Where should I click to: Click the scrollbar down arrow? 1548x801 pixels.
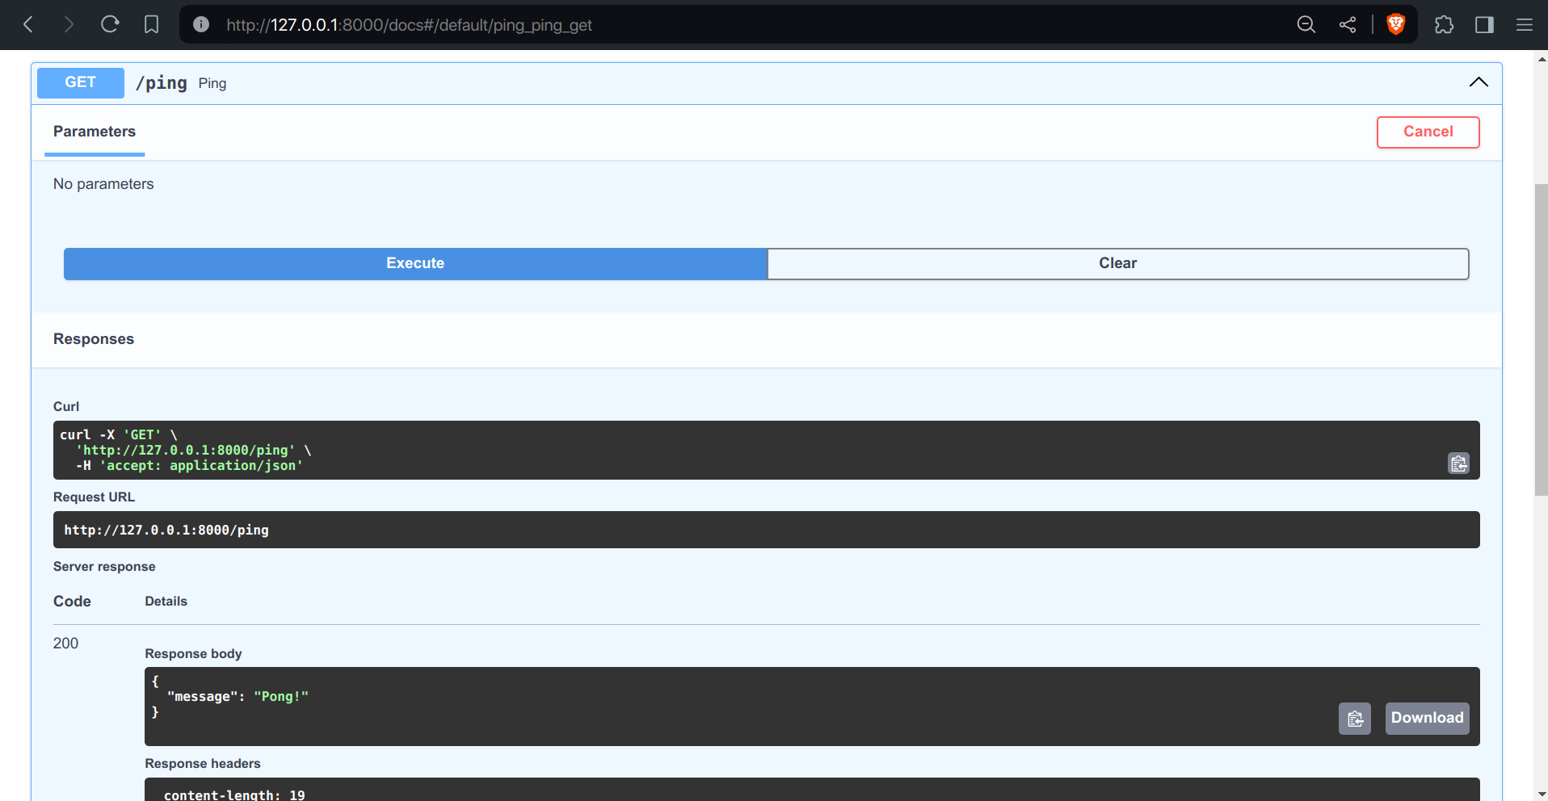point(1542,794)
